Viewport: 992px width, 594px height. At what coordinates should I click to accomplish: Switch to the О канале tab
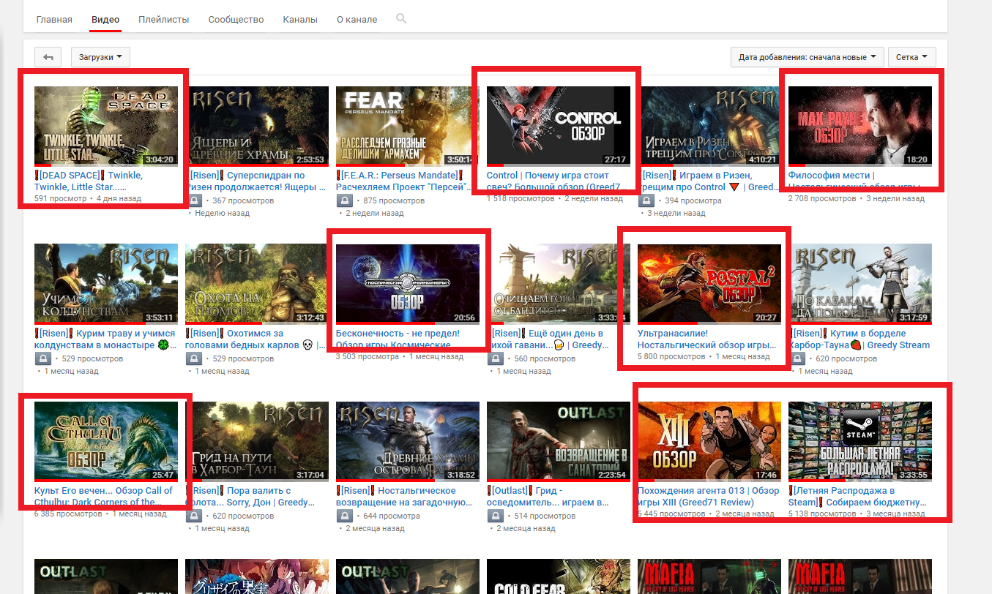coord(356,20)
